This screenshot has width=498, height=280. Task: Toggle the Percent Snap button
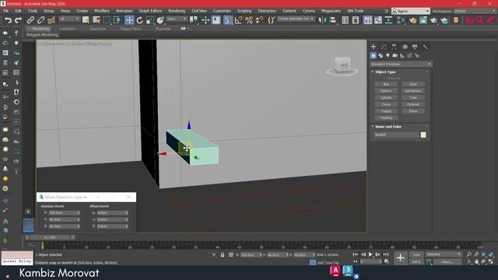click(249, 20)
